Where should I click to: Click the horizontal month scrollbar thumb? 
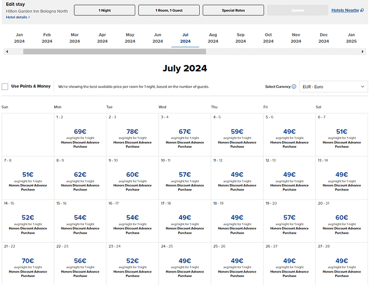(114, 51)
